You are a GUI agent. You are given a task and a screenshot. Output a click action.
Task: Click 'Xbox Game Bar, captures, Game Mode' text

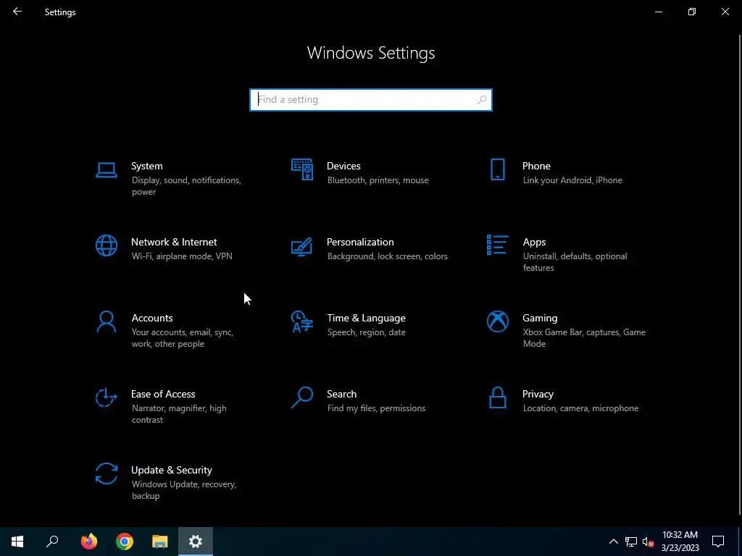[584, 338]
